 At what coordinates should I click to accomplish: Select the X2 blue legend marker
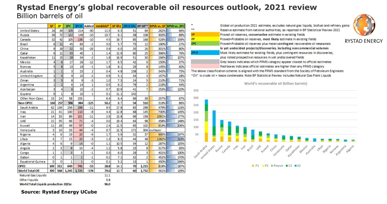[x=295, y=166]
